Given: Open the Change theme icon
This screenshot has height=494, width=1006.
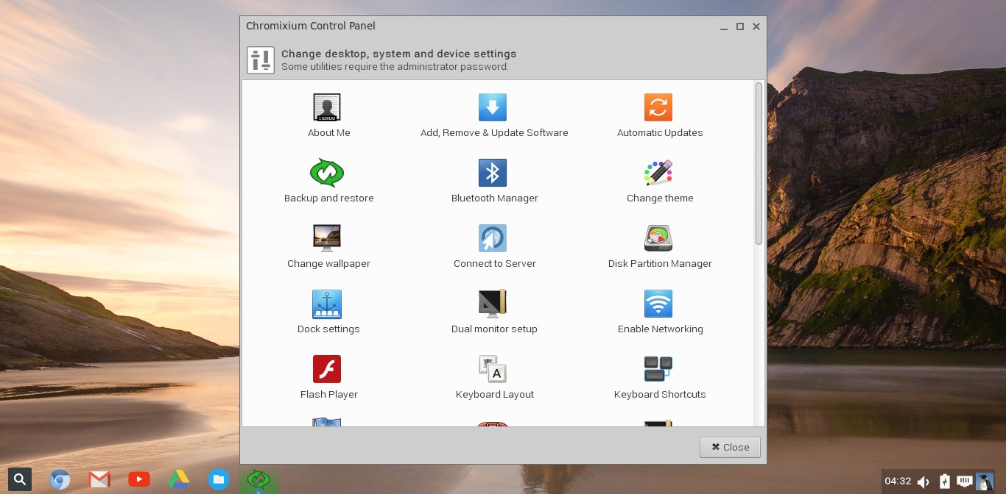Looking at the screenshot, I should pyautogui.click(x=658, y=173).
